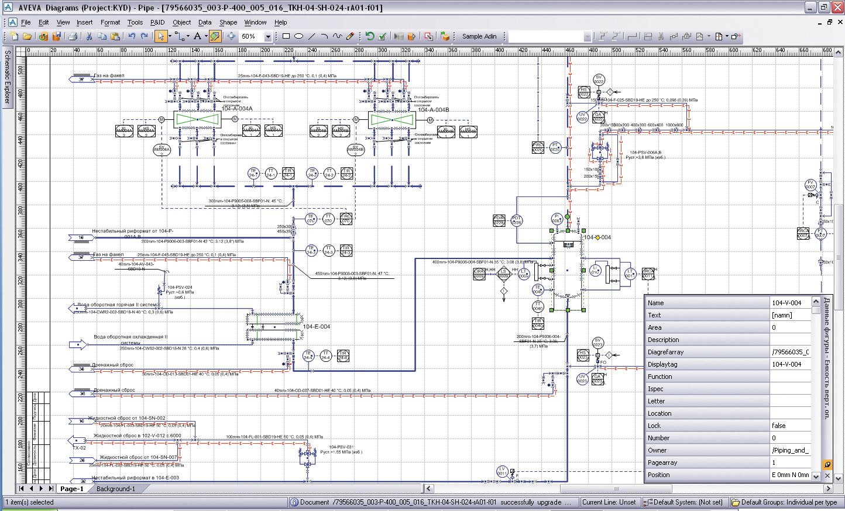Select the 104-E-004 equipment label
The image size is (845, 511).
[x=317, y=327]
